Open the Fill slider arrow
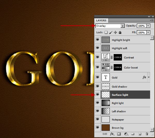Image resolution: width=155 pixels, height=138 pixels. click(148, 32)
